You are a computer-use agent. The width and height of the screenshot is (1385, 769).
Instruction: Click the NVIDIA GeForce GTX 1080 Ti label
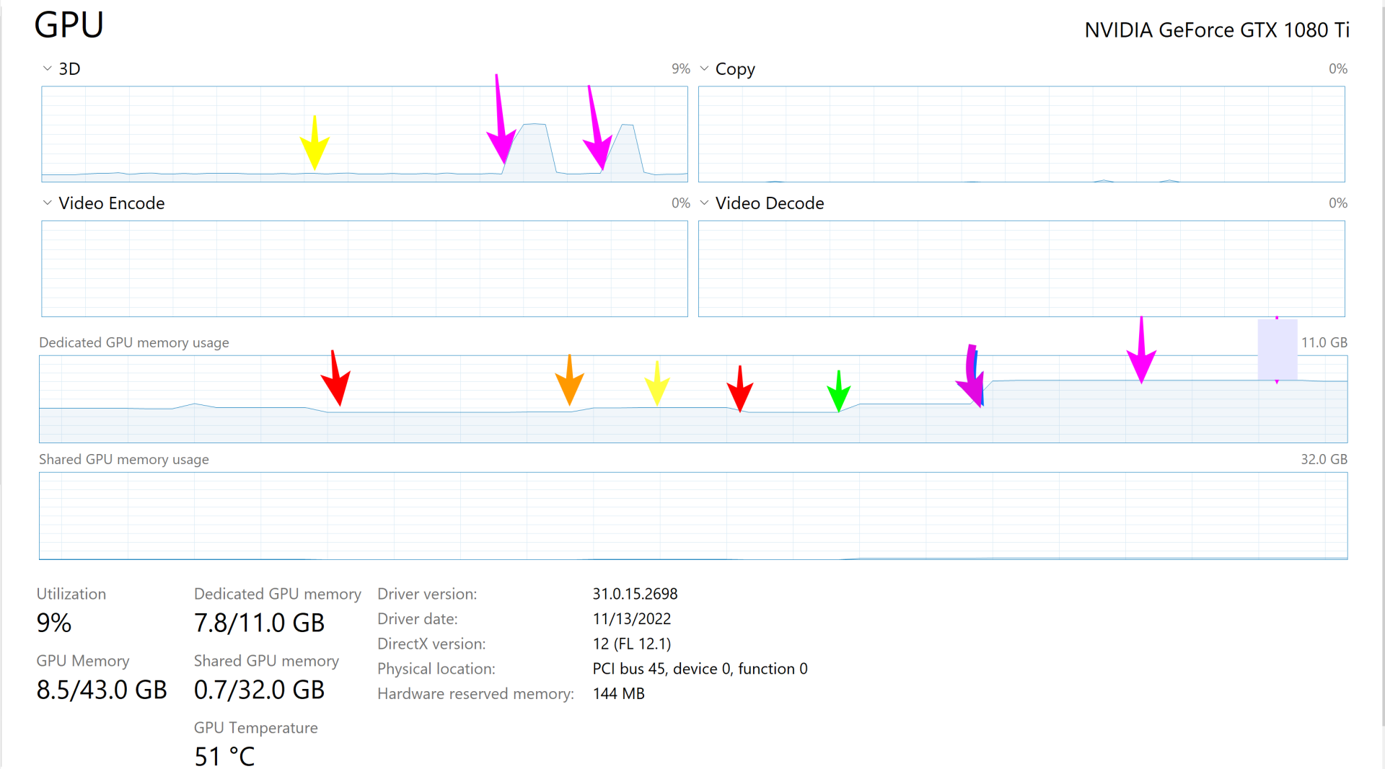(1217, 30)
